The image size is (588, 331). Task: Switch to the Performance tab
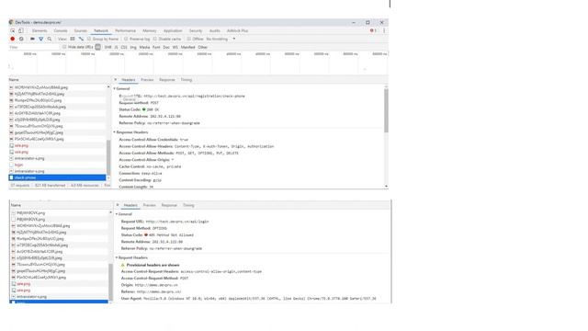pyautogui.click(x=125, y=30)
